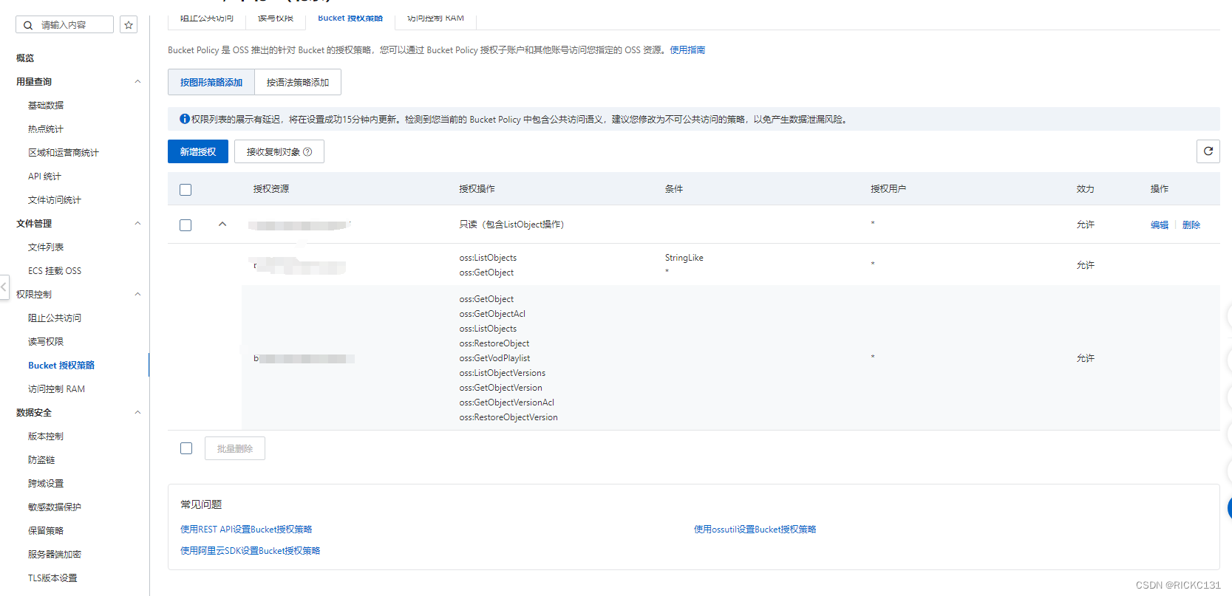Select the 按图形策略添加 tab
1232x596 pixels.
(x=211, y=83)
